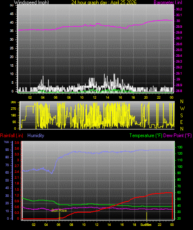The image size is (193, 230).
Task: Click the magenta Dew Point (°F) legend label
Action: (177, 136)
